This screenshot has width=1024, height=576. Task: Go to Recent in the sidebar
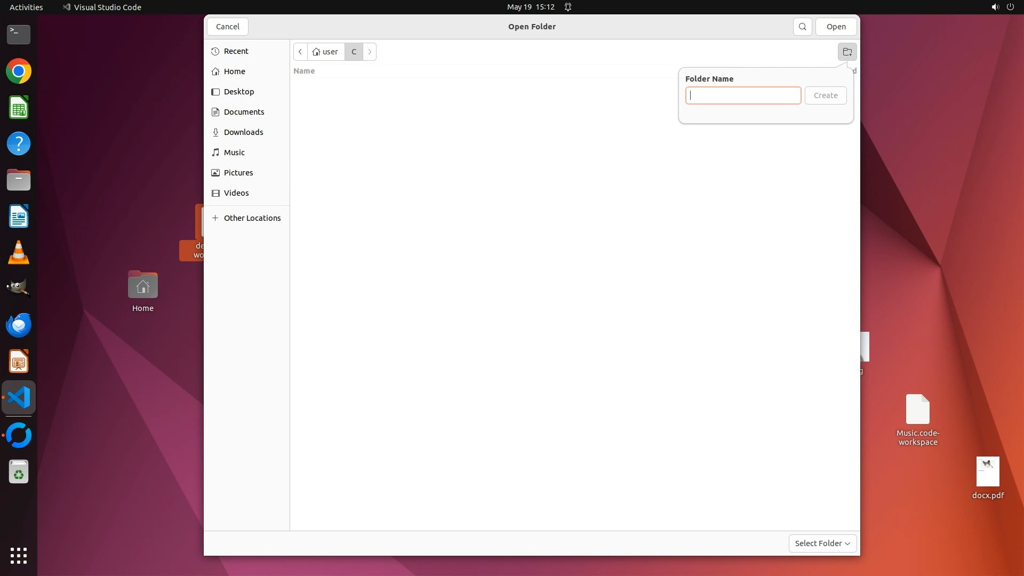pos(236,51)
